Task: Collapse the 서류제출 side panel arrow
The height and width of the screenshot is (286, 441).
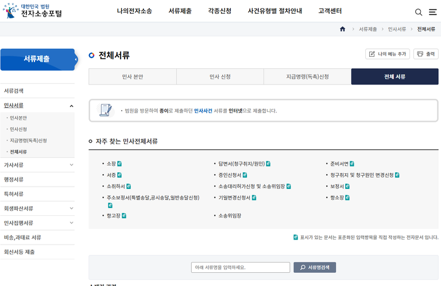Action: pyautogui.click(x=76, y=59)
